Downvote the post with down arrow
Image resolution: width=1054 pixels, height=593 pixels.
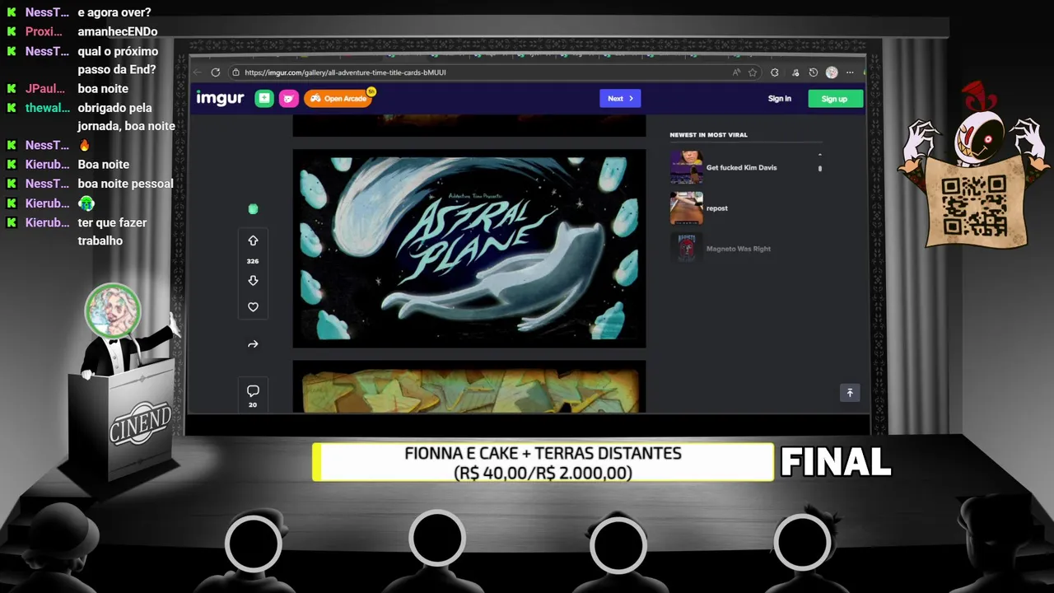pyautogui.click(x=253, y=281)
